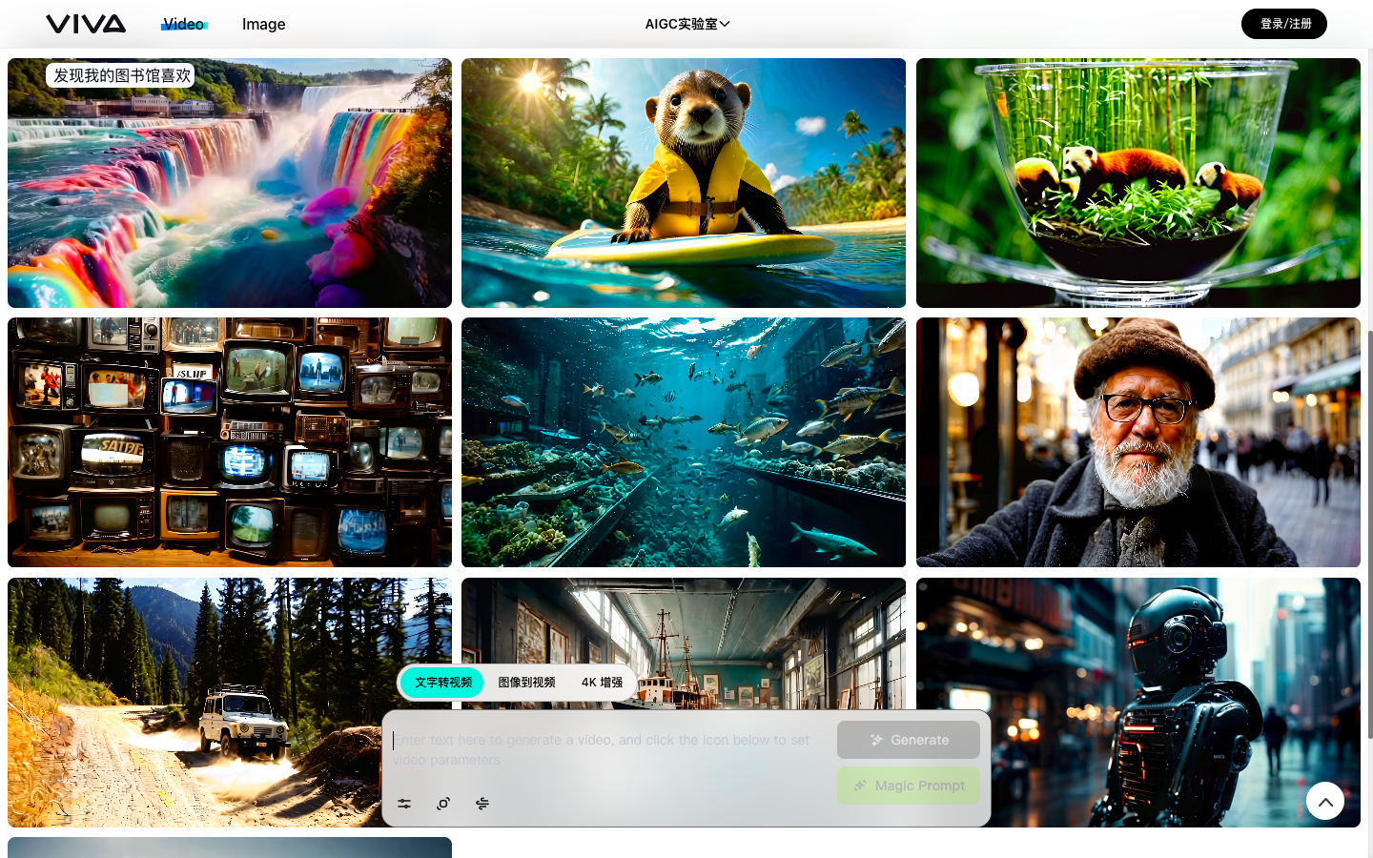The image size is (1373, 858).
Task: Switch to the Image tab
Action: pos(264,24)
